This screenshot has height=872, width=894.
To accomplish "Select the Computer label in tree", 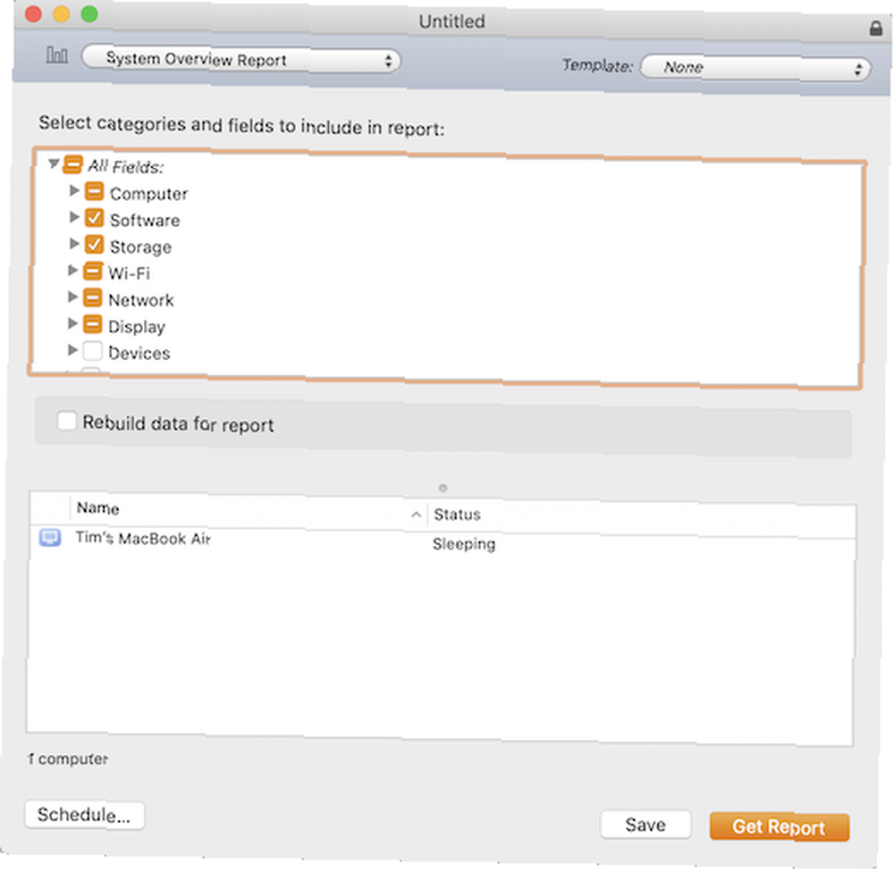I will 148,194.
